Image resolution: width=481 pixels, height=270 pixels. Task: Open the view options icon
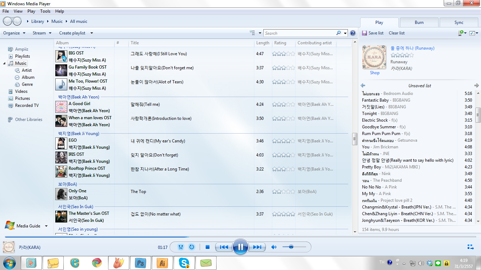[252, 33]
